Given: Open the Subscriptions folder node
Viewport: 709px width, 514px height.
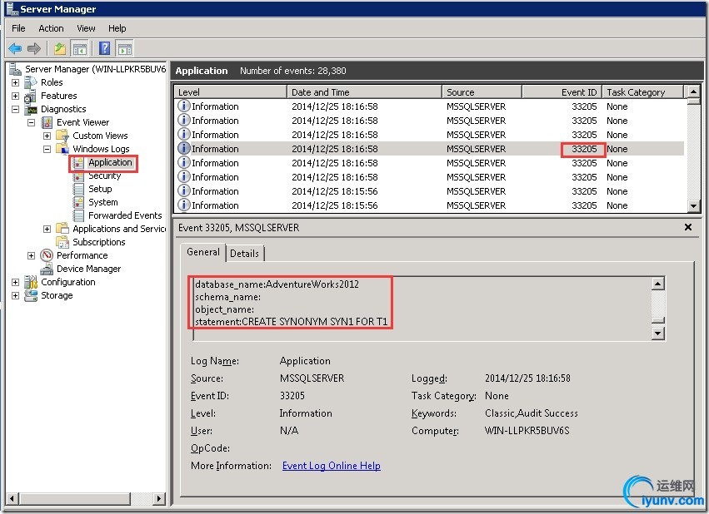Looking at the screenshot, I should click(x=98, y=242).
